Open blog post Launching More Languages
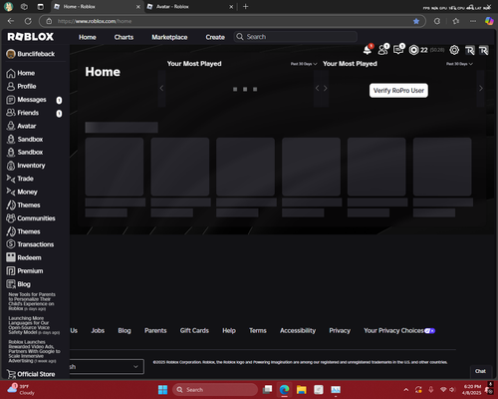This screenshot has height=399, width=498. point(34,325)
